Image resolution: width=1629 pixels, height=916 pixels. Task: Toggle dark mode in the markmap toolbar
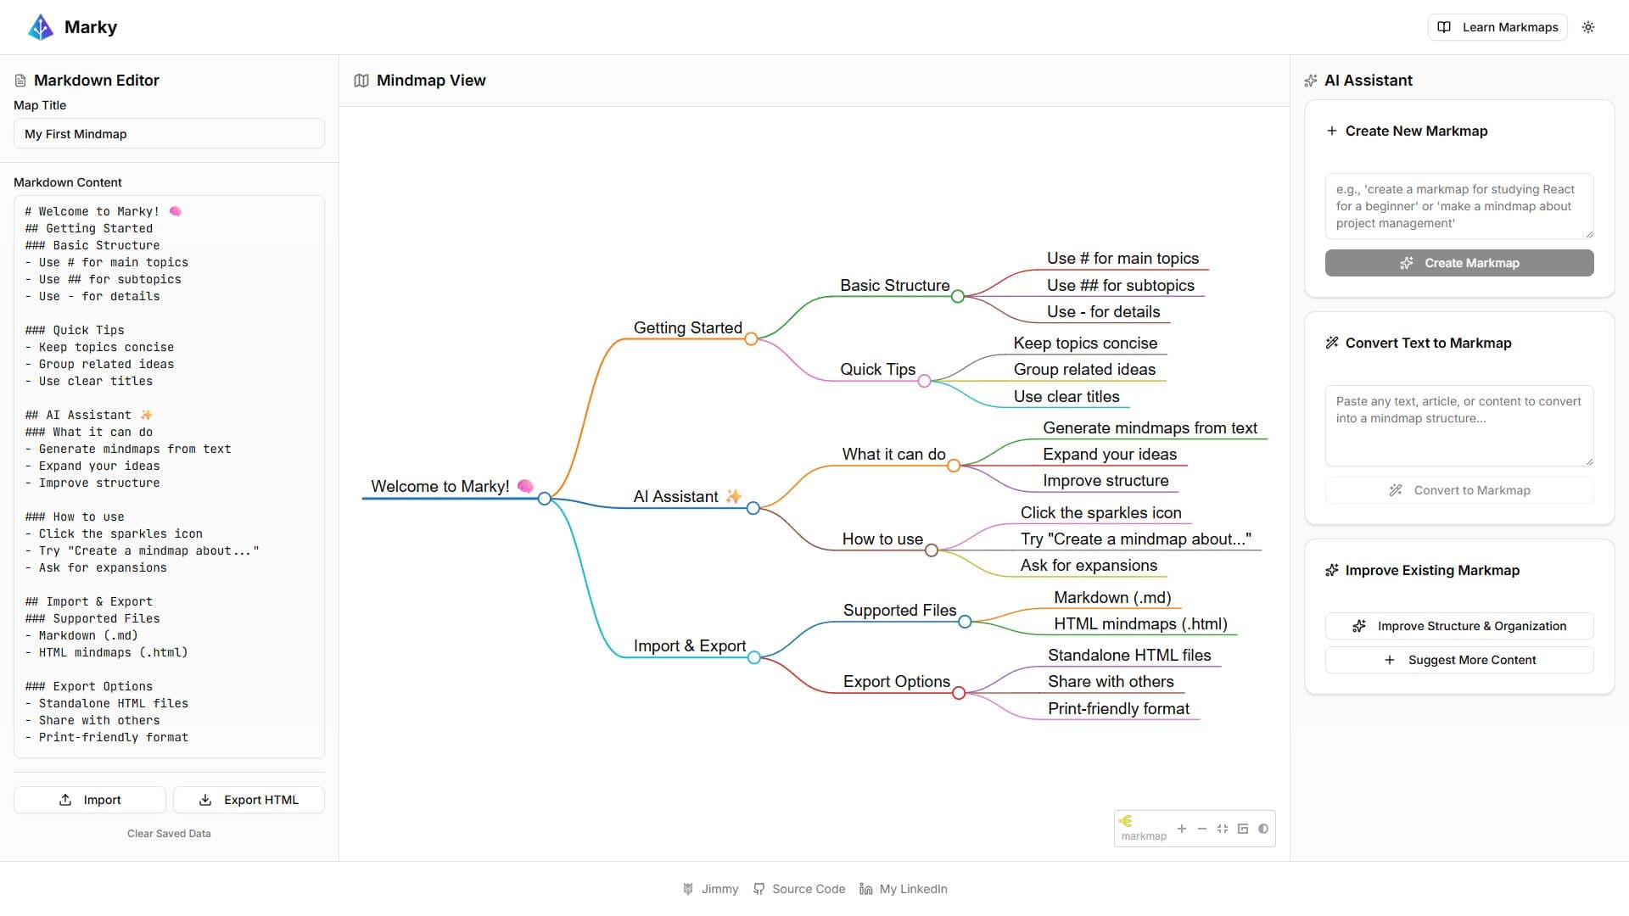coord(1263,829)
